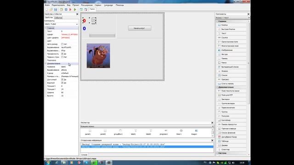Click the Remove form toolbar icon
This screenshot has width=294, height=165.
pyautogui.click(x=86, y=9)
